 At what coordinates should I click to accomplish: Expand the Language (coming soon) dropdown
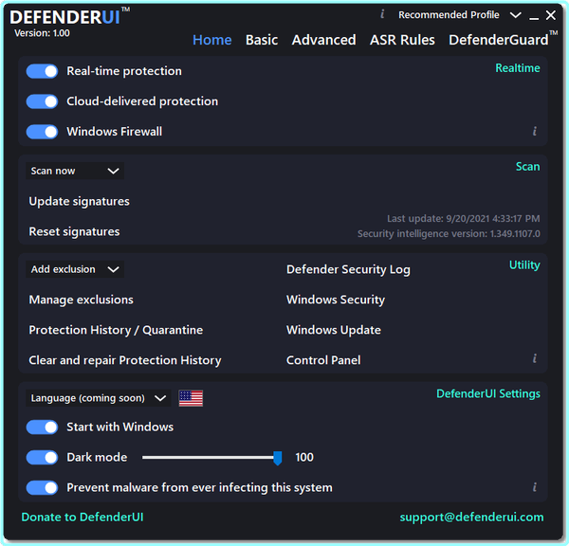point(99,398)
